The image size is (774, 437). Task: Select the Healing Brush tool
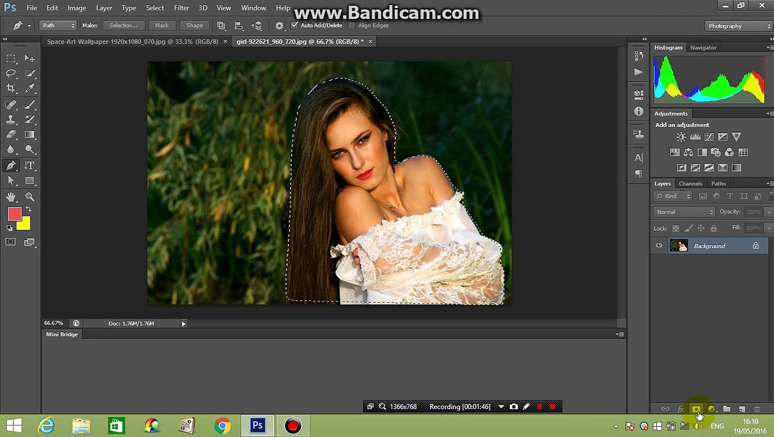tap(11, 104)
